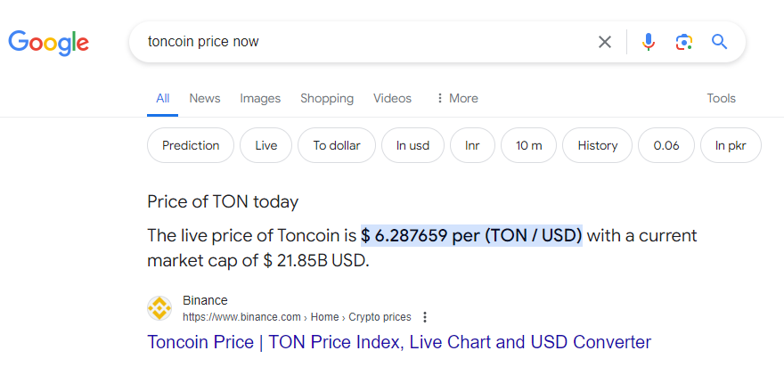Select the In pkr chip
The height and width of the screenshot is (367, 784).
coord(731,145)
